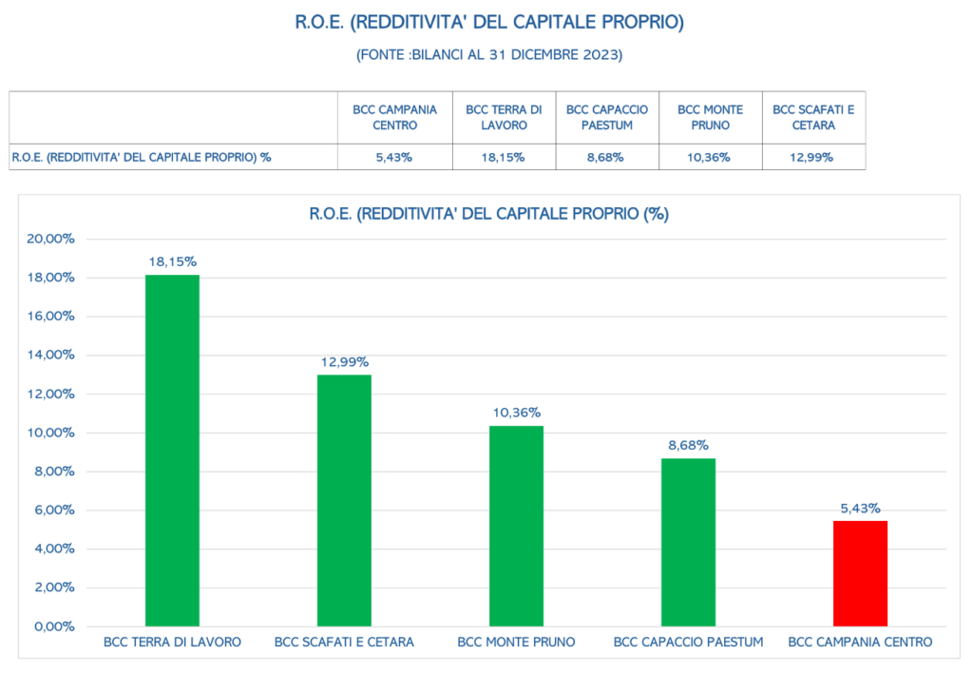Click the 8,68% data label above the bar

click(688, 446)
